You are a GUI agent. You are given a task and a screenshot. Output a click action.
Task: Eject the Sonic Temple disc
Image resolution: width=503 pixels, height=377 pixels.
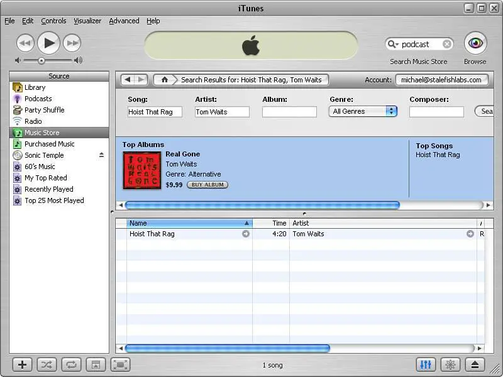[x=101, y=155]
